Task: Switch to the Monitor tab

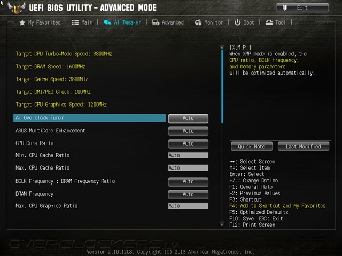Action: pyautogui.click(x=209, y=22)
